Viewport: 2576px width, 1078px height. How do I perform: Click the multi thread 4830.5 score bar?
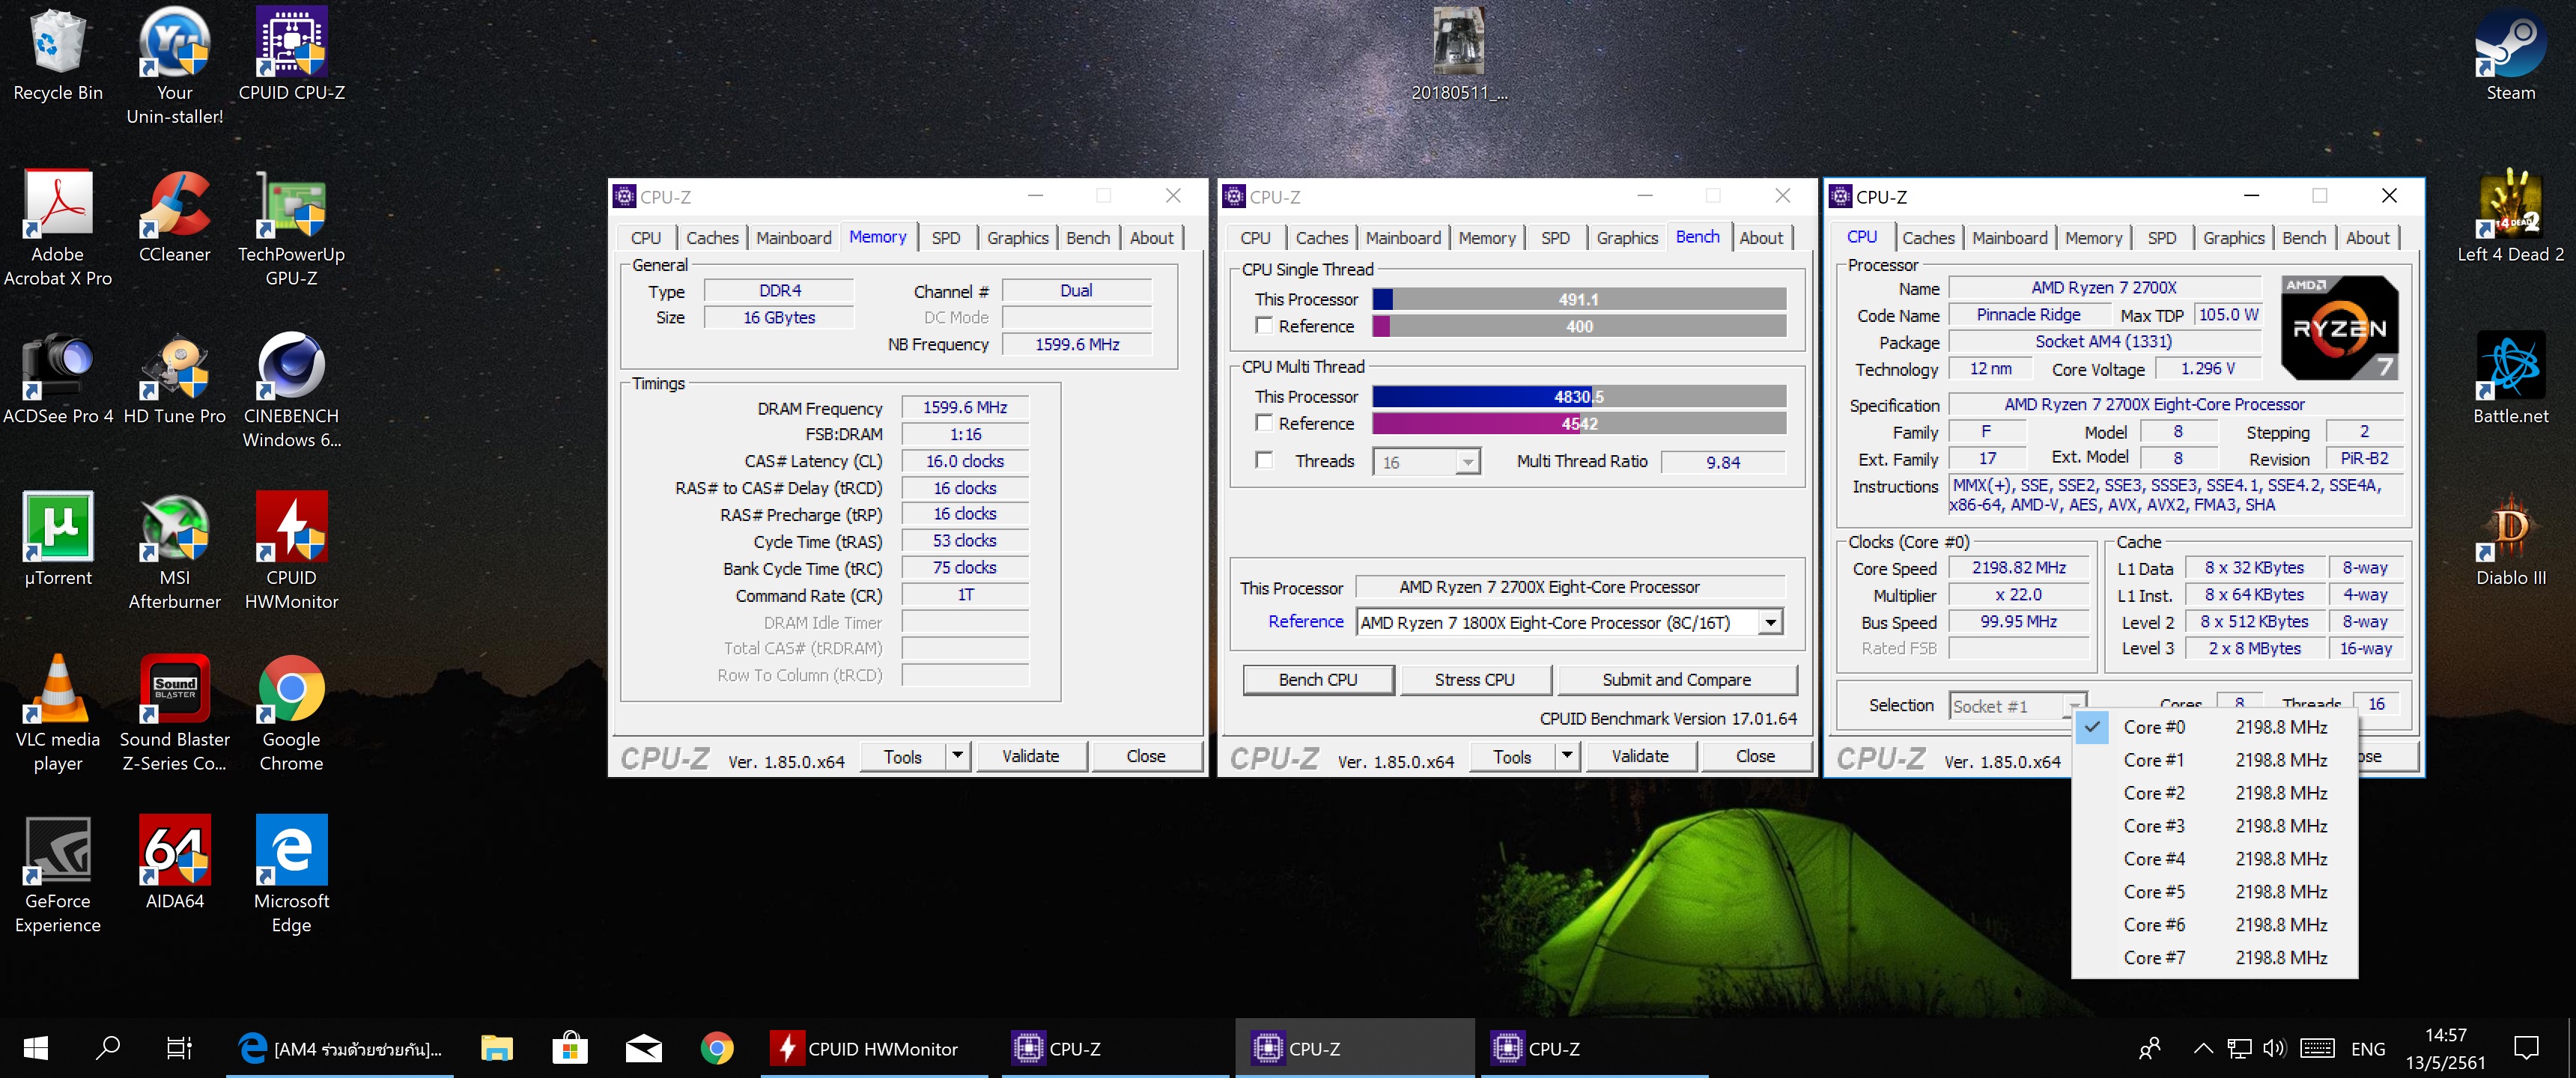pyautogui.click(x=1578, y=397)
